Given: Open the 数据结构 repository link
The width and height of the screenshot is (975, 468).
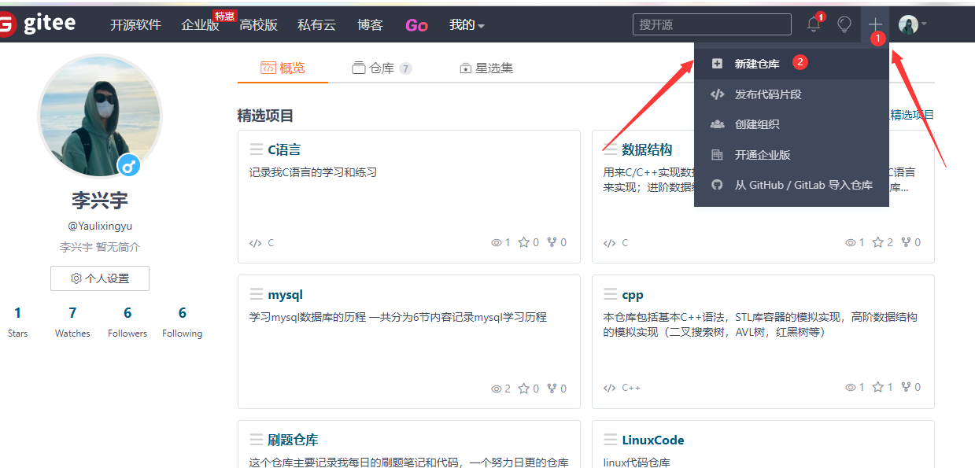Looking at the screenshot, I should [x=647, y=149].
